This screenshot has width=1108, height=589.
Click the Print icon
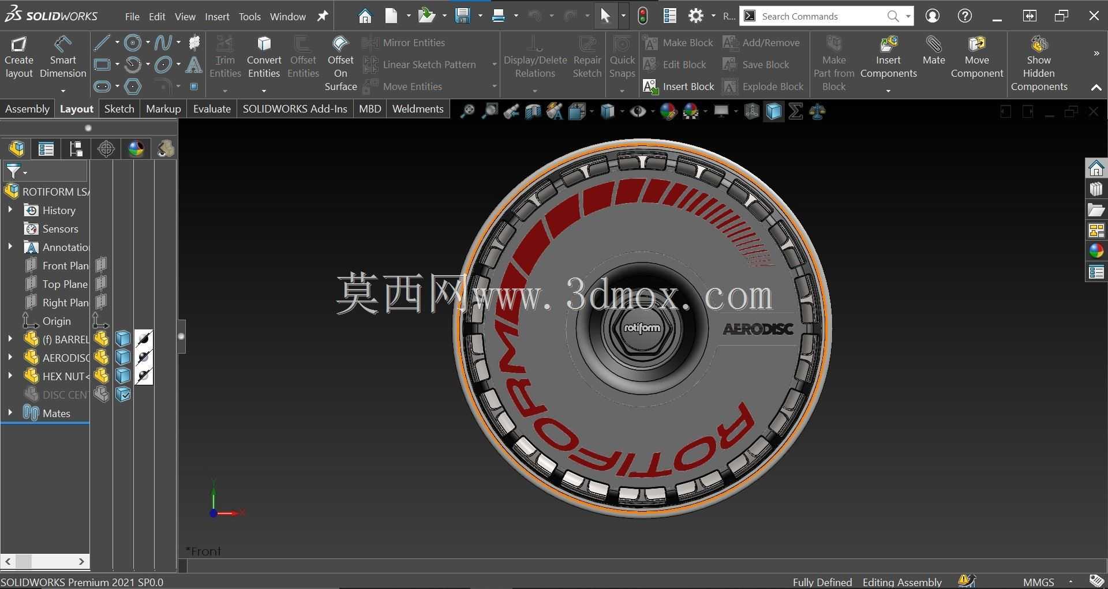[499, 16]
